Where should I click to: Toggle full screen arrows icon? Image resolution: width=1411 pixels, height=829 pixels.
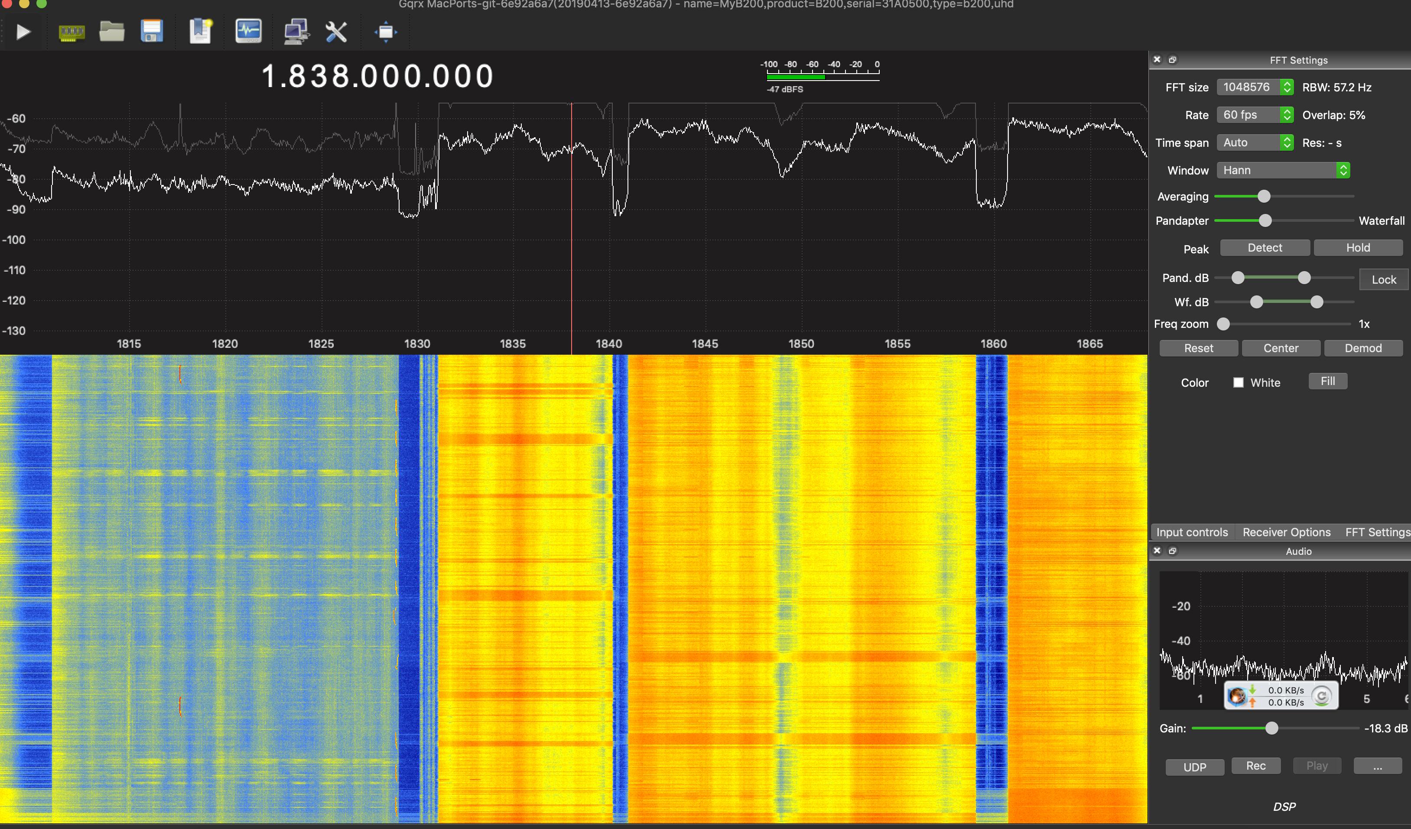pyautogui.click(x=386, y=32)
